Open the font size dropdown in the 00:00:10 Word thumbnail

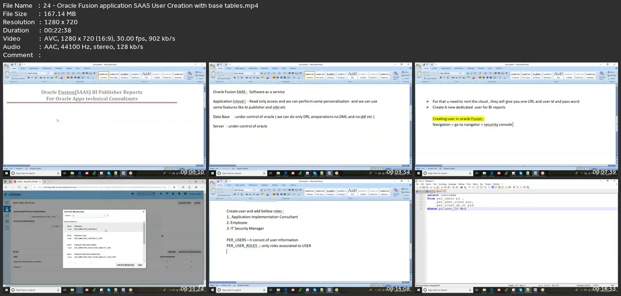pos(52,73)
